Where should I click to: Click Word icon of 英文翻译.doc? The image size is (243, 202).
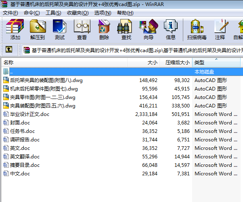pos(6,156)
